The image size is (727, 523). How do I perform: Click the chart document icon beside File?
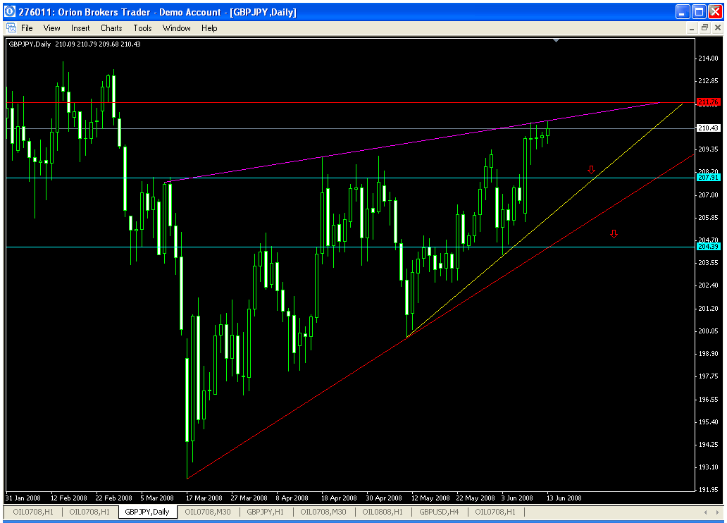[11, 28]
